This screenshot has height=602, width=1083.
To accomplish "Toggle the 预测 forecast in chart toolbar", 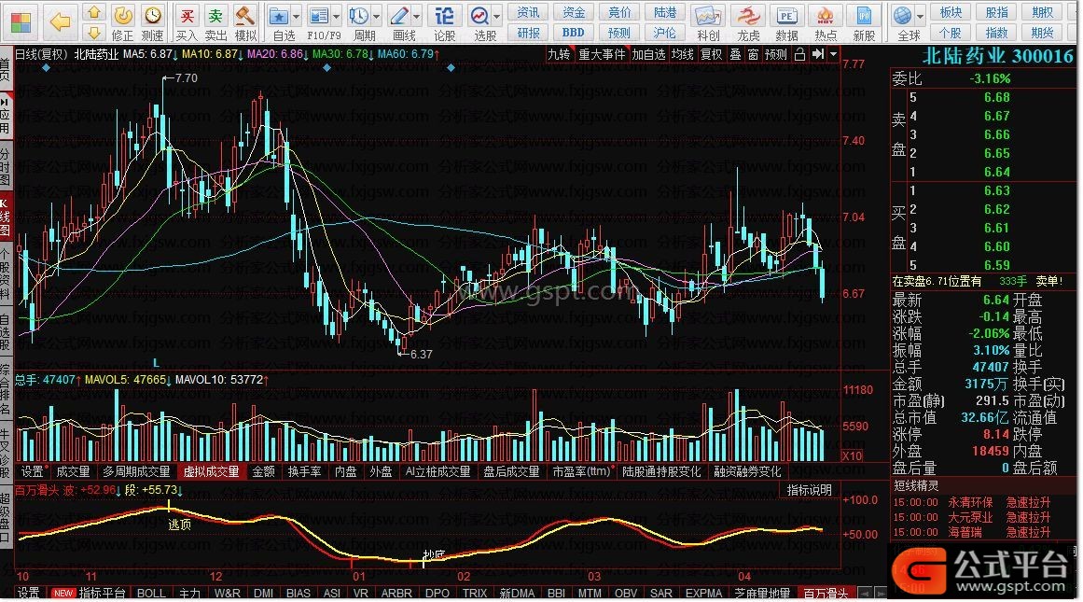I will [x=776, y=54].
